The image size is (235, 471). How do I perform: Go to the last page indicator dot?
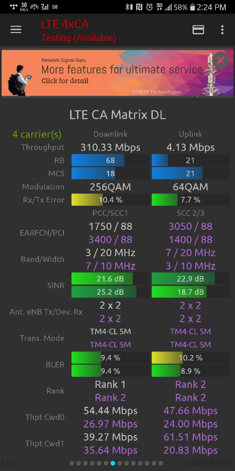tap(161, 463)
